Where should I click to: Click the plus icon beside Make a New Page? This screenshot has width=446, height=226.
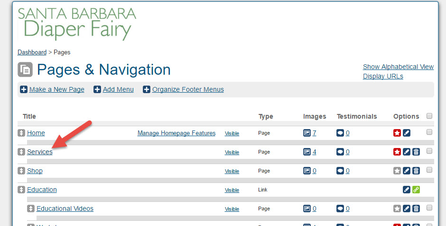pyautogui.click(x=24, y=89)
